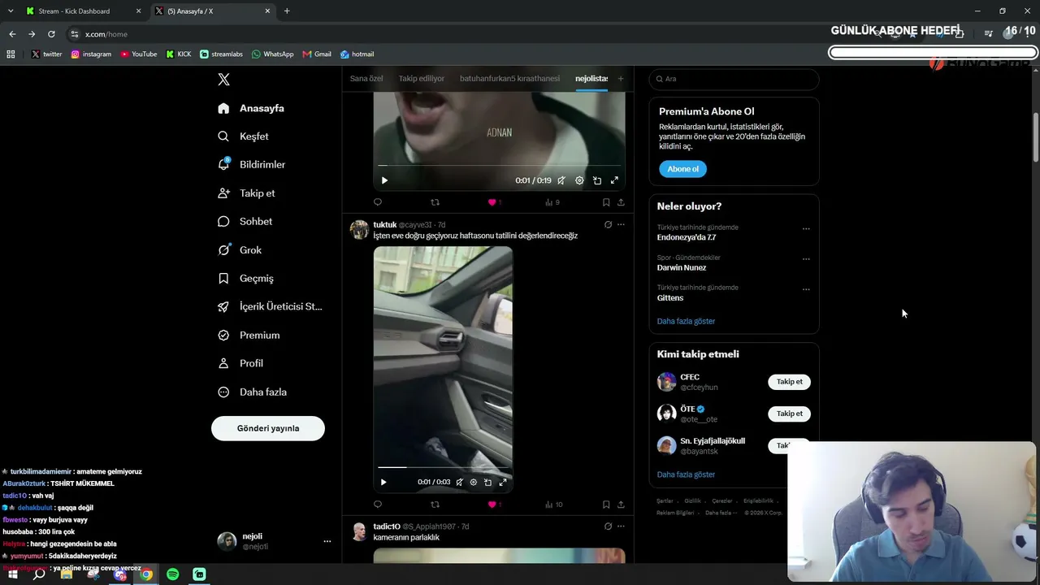The height and width of the screenshot is (585, 1040).
Task: Open Keşfet explore page
Action: [x=243, y=136]
